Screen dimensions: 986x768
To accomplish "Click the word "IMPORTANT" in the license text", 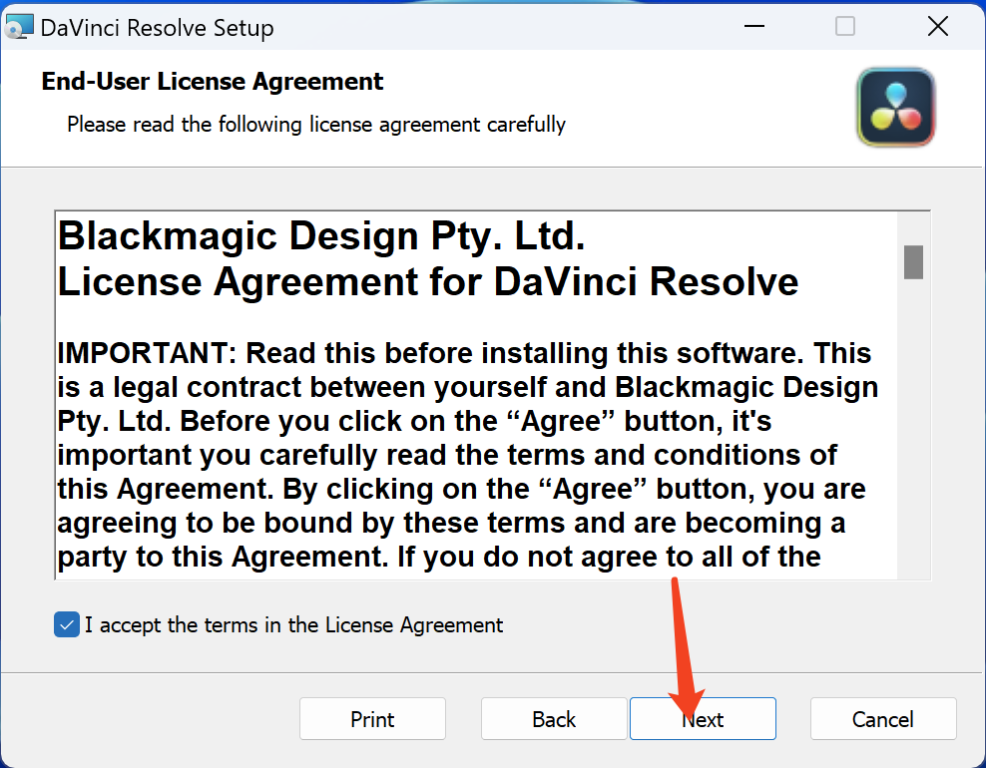I will point(145,353).
